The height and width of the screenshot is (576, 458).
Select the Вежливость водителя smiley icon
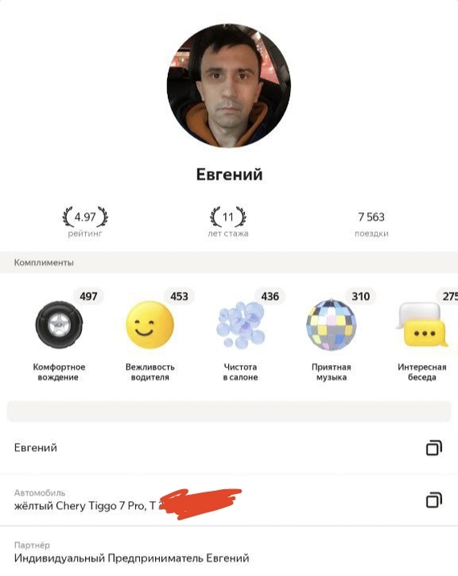pyautogui.click(x=149, y=325)
